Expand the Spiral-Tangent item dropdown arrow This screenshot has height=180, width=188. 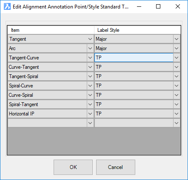click(90, 104)
